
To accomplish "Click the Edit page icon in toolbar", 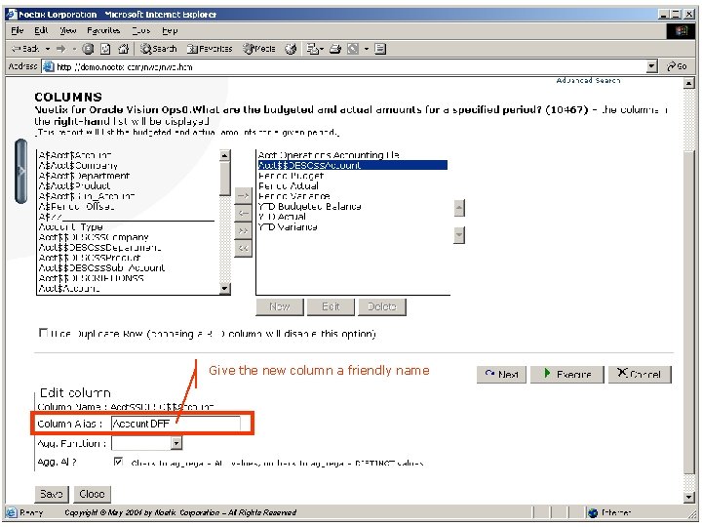I will point(353,49).
